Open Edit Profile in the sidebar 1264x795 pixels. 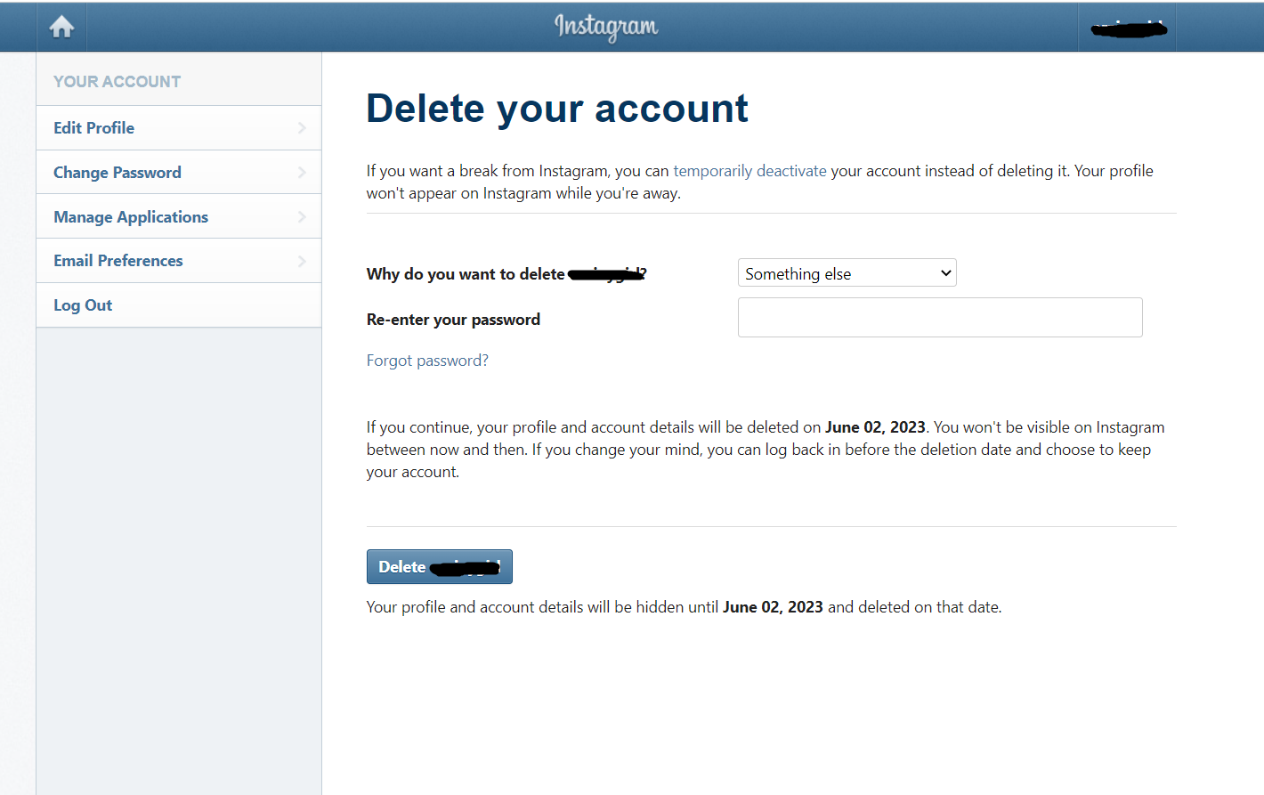(94, 128)
